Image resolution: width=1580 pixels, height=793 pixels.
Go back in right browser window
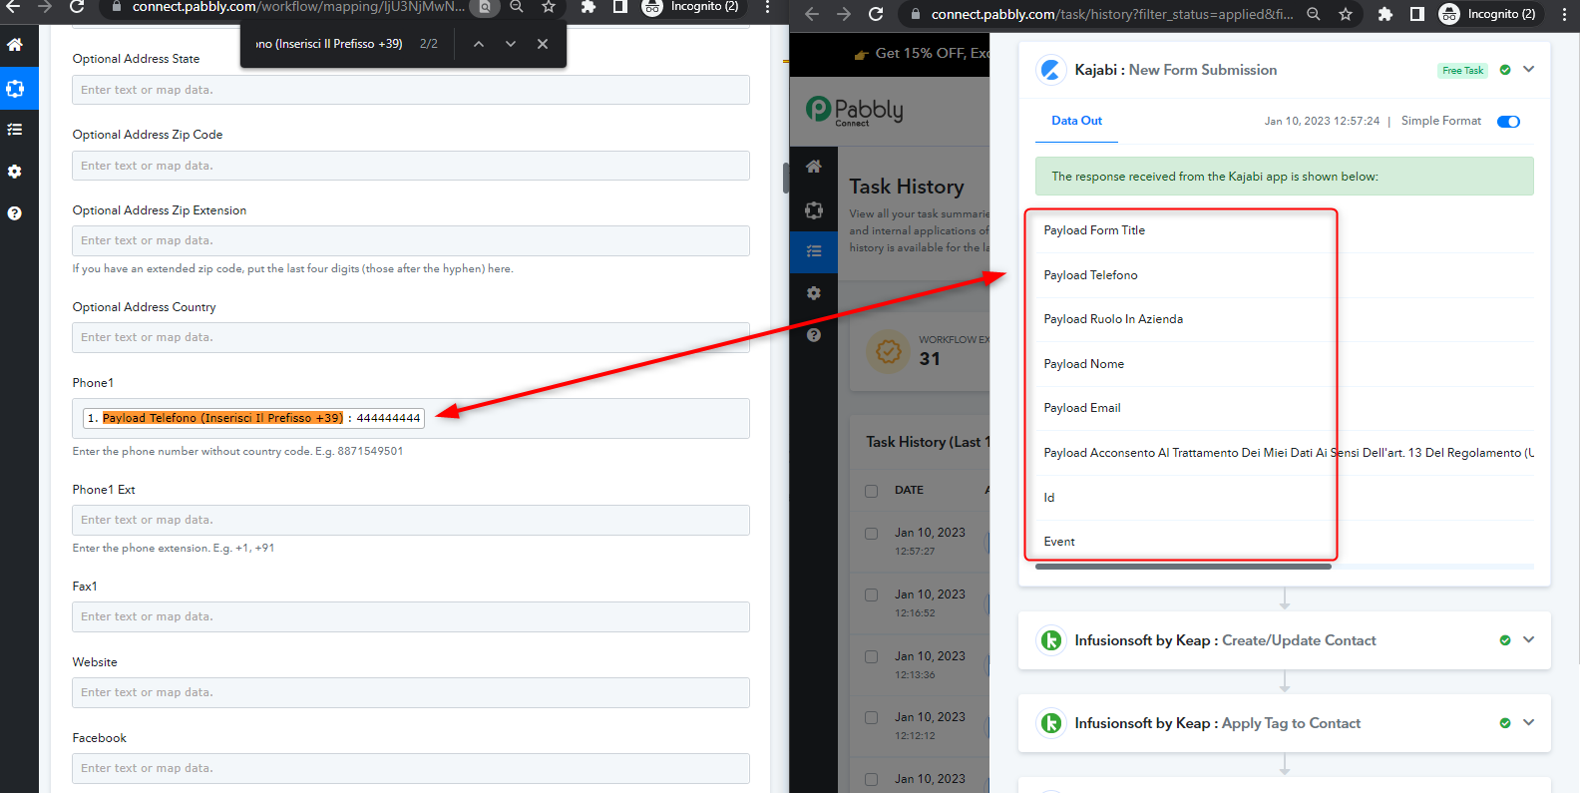(812, 14)
